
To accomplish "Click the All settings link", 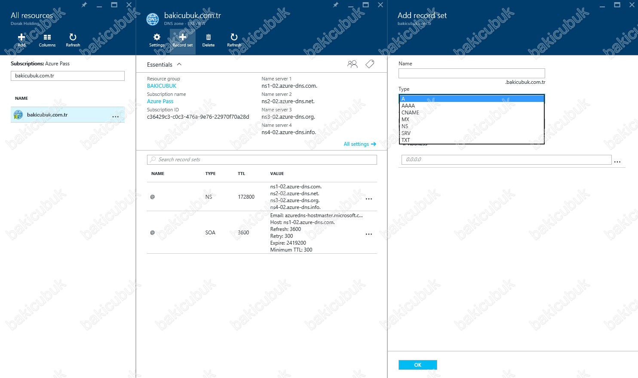I will pos(359,144).
